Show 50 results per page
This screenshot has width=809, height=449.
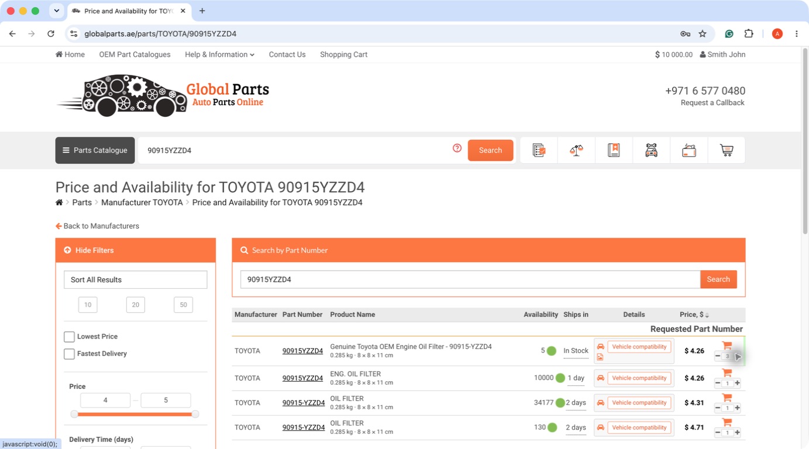183,305
